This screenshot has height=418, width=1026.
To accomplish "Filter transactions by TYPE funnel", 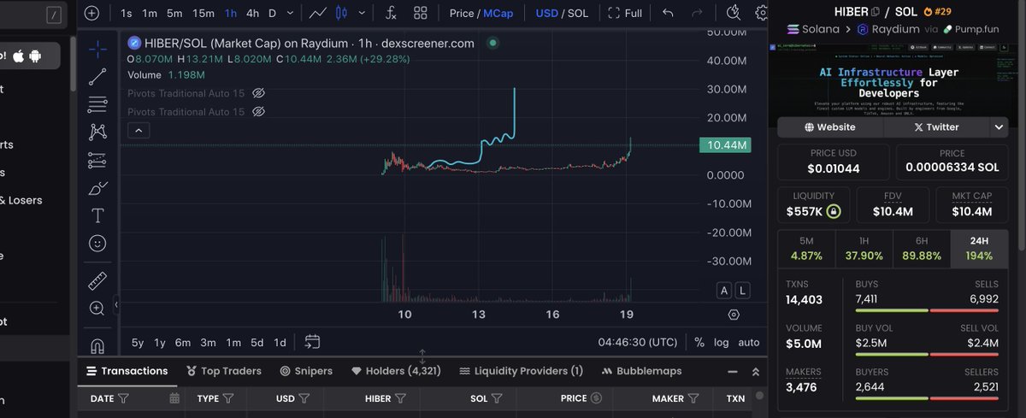I will pos(229,398).
